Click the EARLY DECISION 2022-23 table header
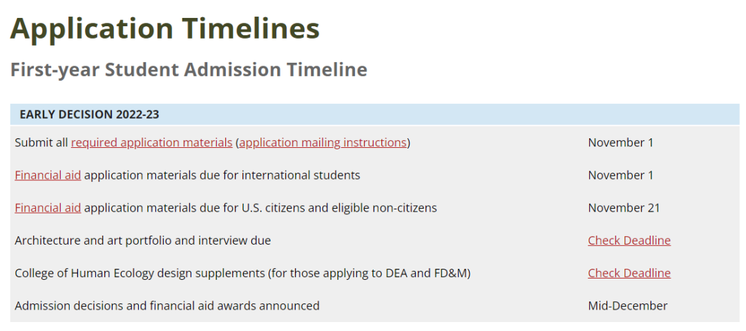 point(89,114)
